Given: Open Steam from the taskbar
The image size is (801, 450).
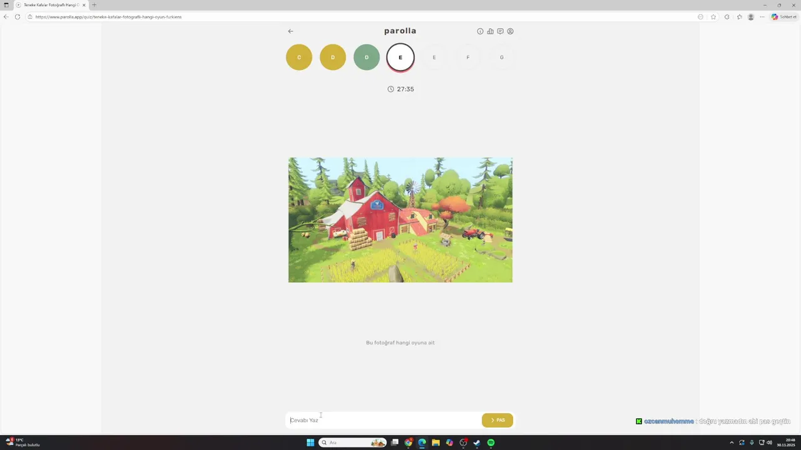Looking at the screenshot, I should click(477, 442).
